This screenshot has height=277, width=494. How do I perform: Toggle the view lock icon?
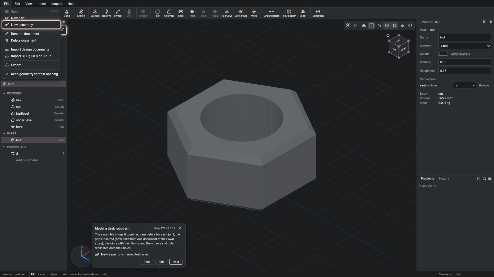pos(379,25)
